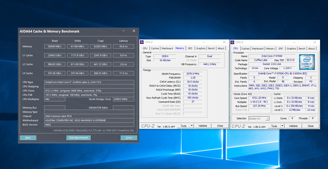This screenshot has height=169, width=328.
Task: Open Mainboard tab in the processor CPU-Z window
Action: pyautogui.click(x=258, y=49)
